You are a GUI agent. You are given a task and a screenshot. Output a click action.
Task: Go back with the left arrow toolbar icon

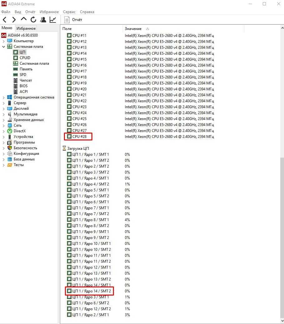click(x=5, y=20)
